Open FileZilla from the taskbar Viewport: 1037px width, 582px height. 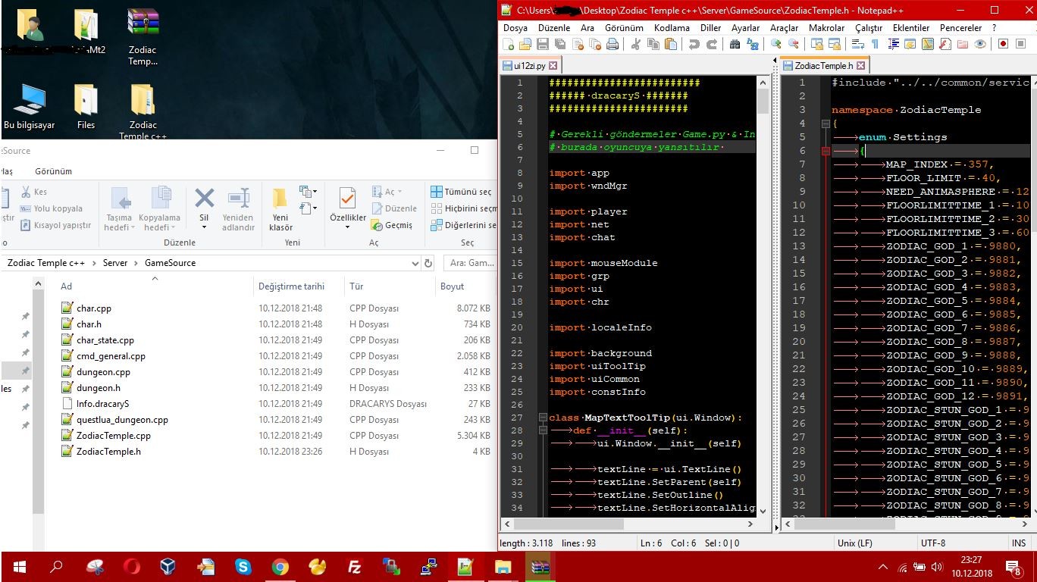(x=354, y=567)
